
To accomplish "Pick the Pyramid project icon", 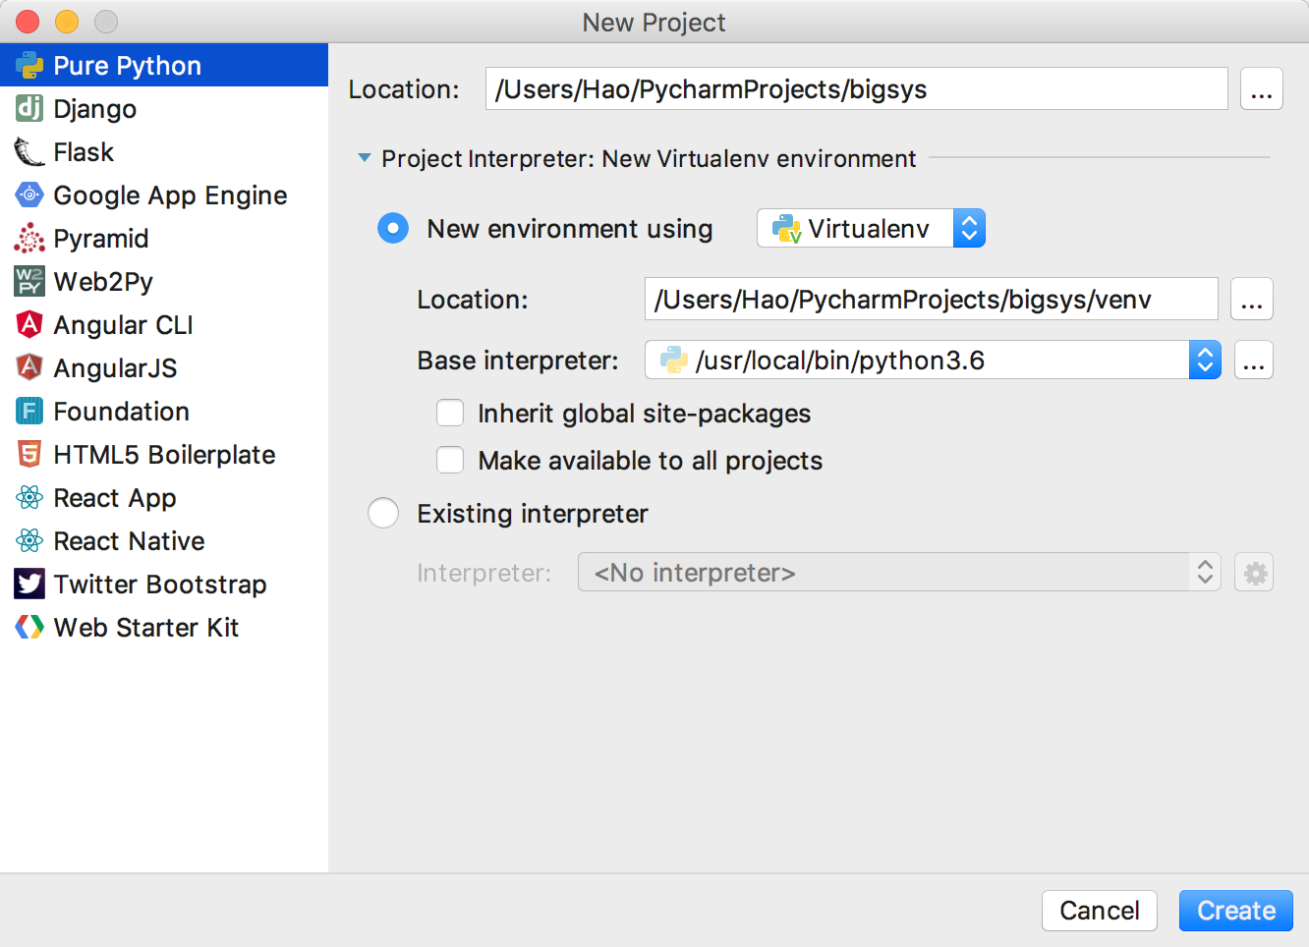I will tap(29, 239).
